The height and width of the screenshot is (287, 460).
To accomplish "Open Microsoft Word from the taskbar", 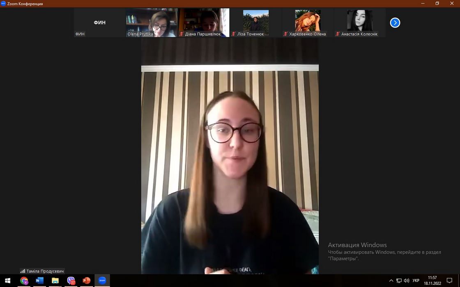I will [39, 281].
